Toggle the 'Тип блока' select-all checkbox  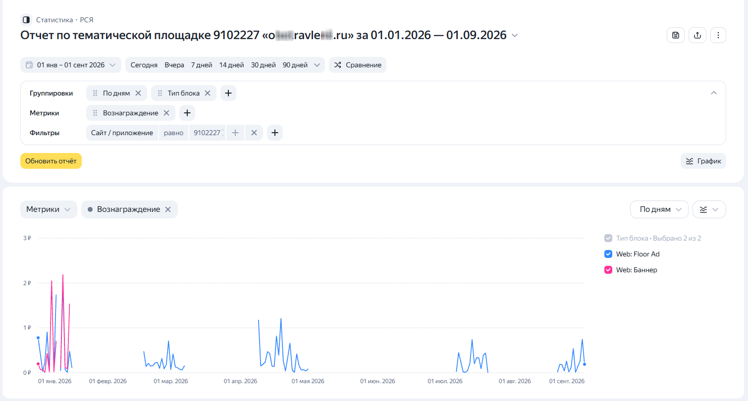pos(609,238)
